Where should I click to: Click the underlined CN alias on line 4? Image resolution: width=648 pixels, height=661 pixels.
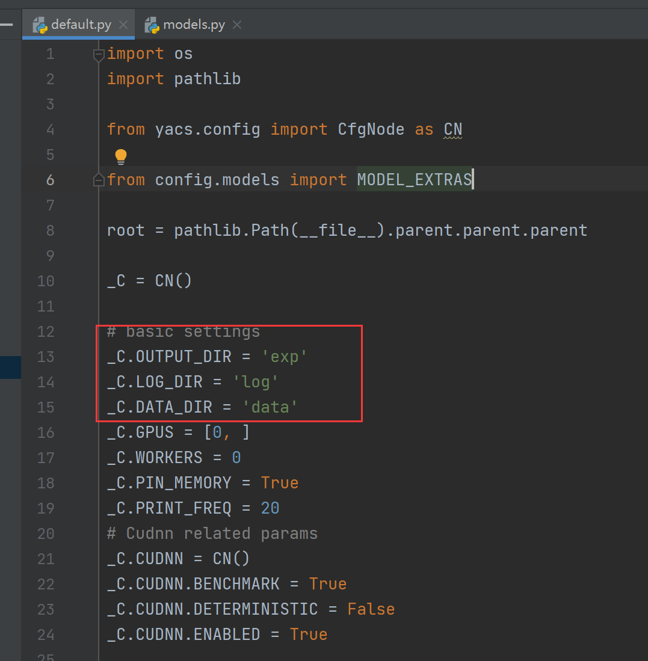[x=453, y=129]
